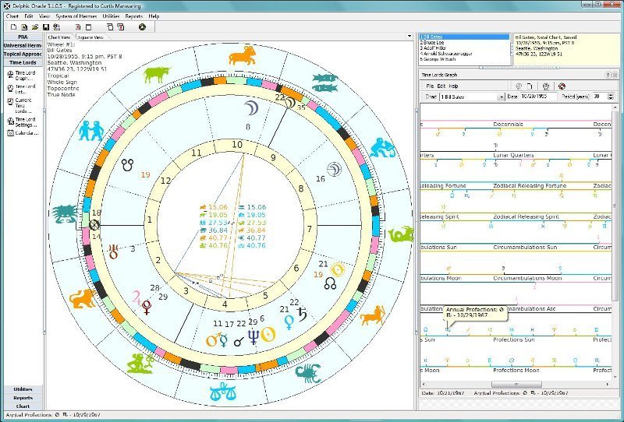
Task: Expand the Chart dropdown showing 1 Bill Gates
Action: point(501,97)
